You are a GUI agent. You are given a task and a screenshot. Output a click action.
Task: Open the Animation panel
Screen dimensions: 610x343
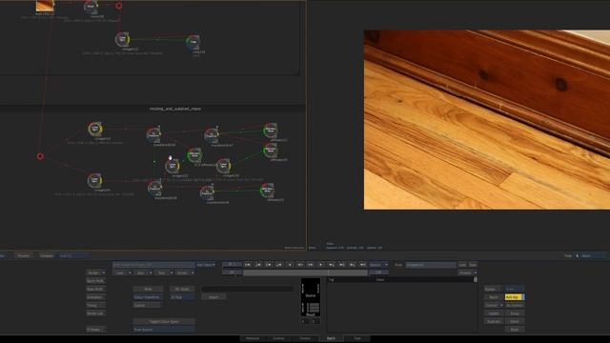[95, 297]
